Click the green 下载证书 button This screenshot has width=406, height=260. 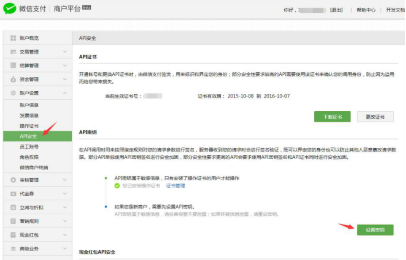pos(332,117)
